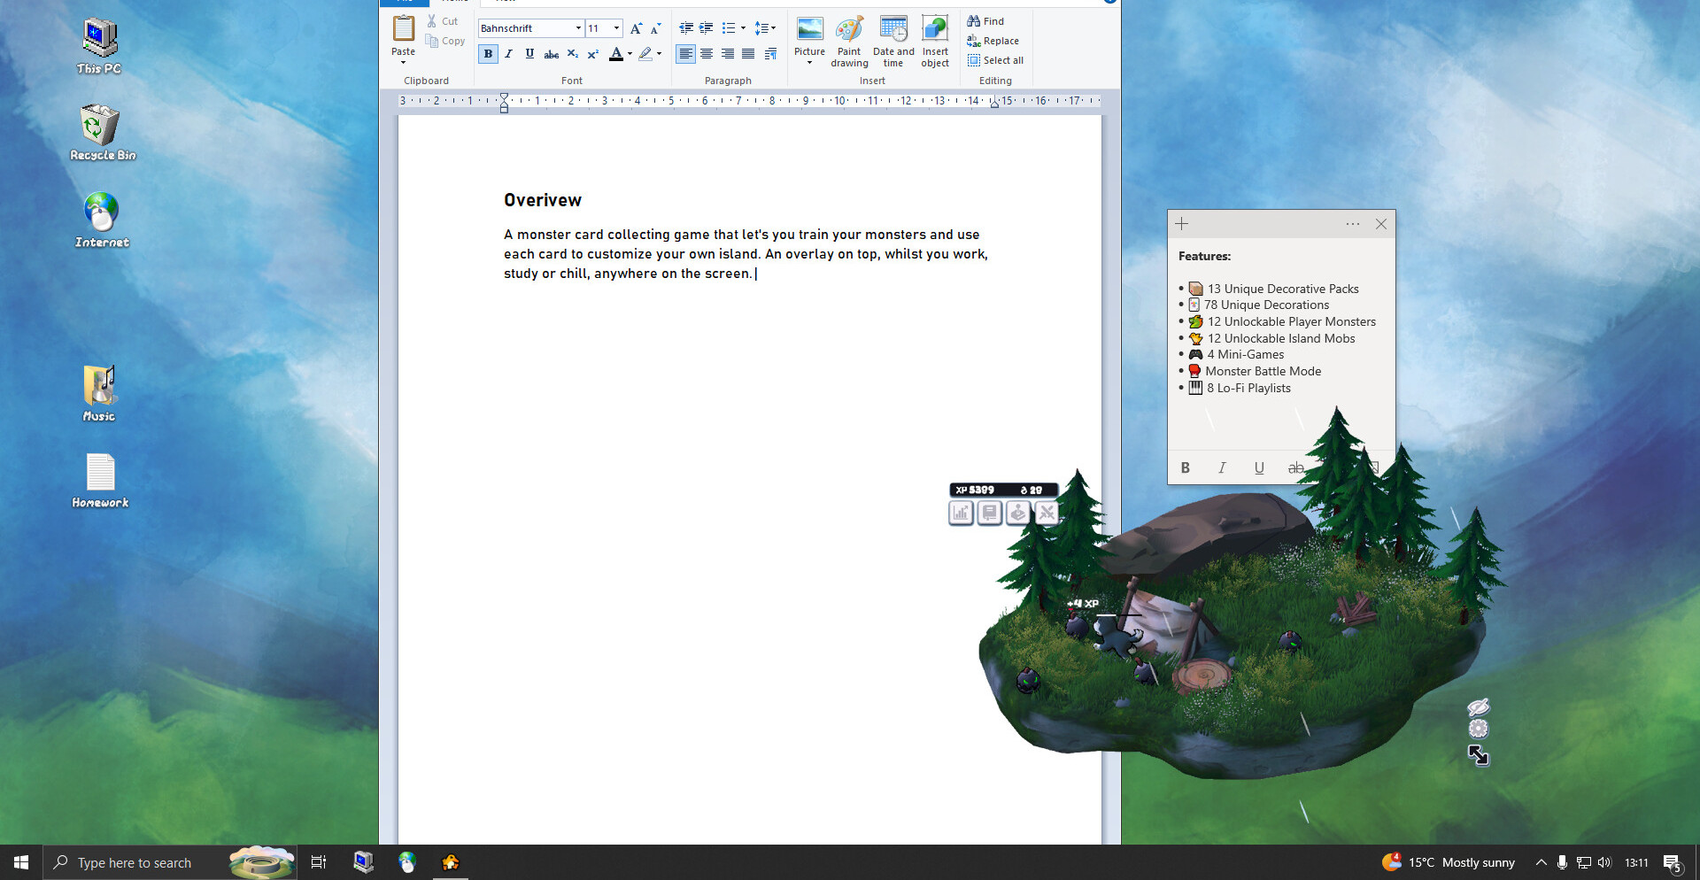The width and height of the screenshot is (1700, 880).
Task: Expand the Paste options arrow
Action: (x=403, y=63)
